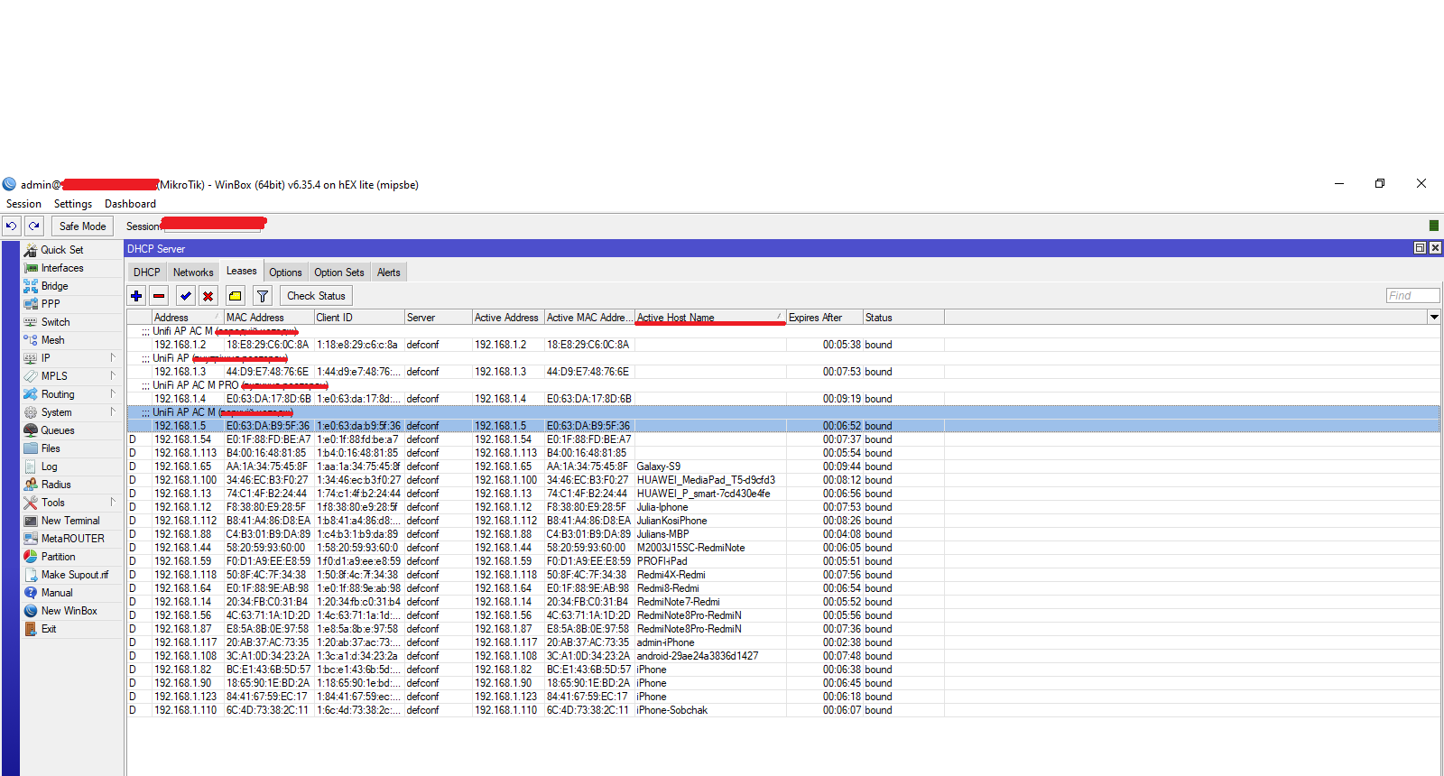The image size is (1444, 776).
Task: Open the Dashboard menu
Action: pyautogui.click(x=130, y=204)
